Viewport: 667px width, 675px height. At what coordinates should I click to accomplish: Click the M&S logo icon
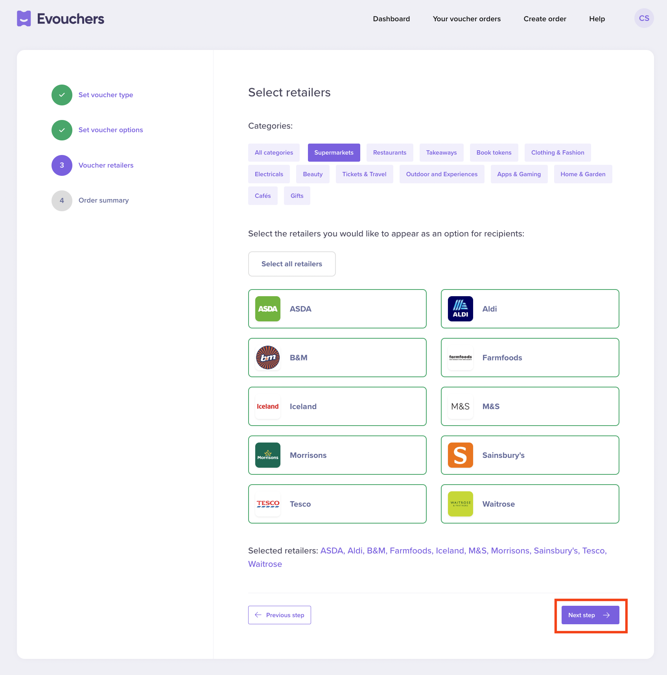(461, 406)
